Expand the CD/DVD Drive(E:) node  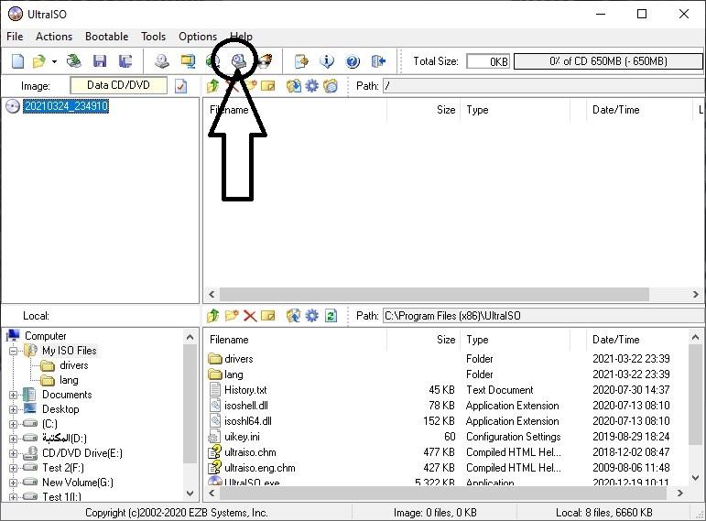pos(14,453)
